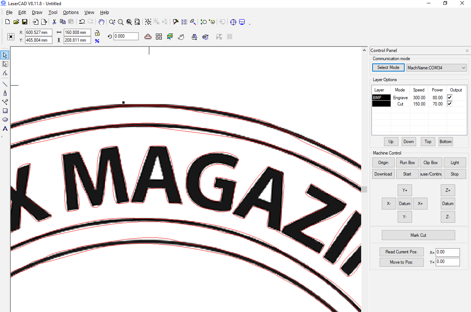471x312 pixels.
Task: Activate the Pan hand tool
Action: tap(101, 22)
